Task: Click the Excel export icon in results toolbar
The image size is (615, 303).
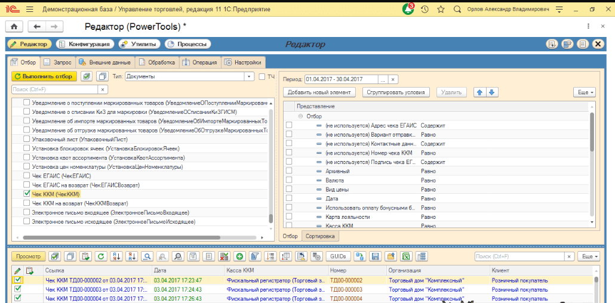Action: (405, 256)
